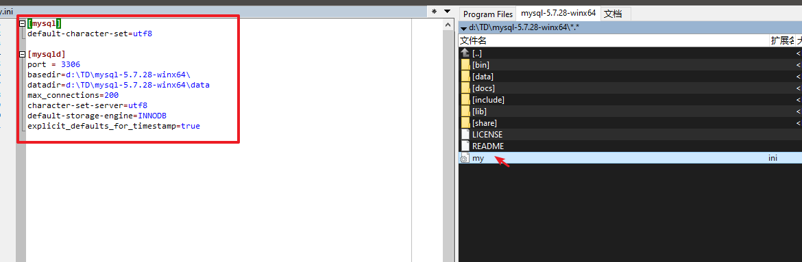Select the README file icon
802x262 pixels.
(465, 146)
